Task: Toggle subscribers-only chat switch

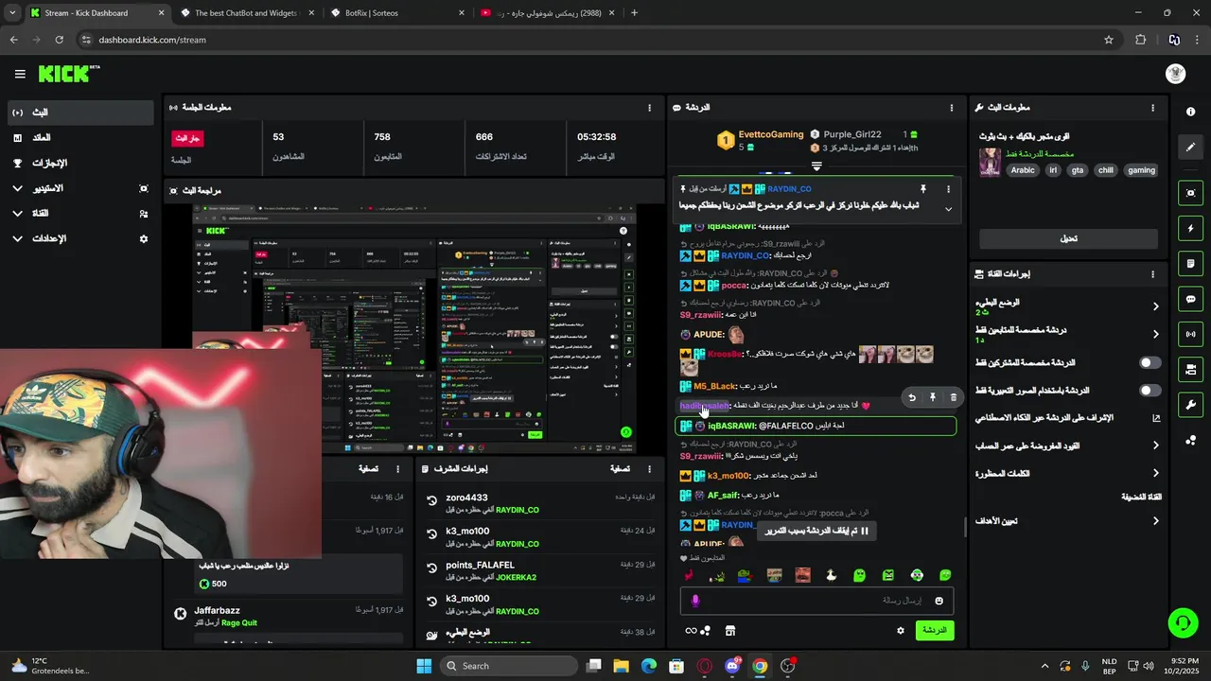Action: tap(1150, 363)
